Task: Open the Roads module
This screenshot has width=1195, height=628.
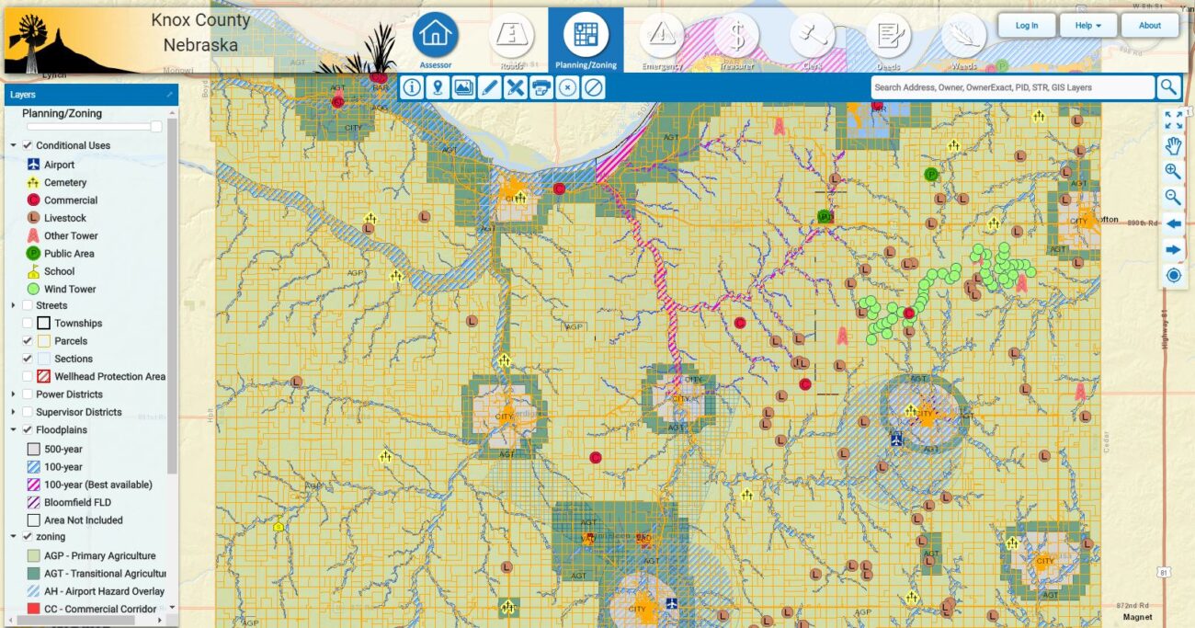Action: point(511,40)
